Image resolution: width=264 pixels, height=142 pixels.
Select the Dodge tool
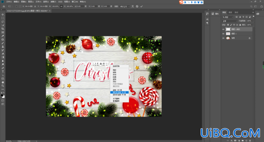(x=3, y=64)
